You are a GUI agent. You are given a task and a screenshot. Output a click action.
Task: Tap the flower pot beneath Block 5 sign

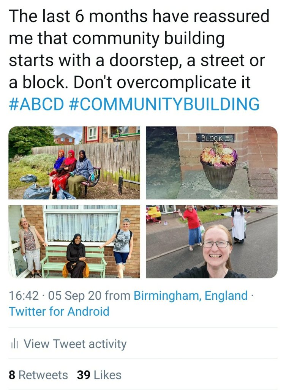tap(219, 167)
